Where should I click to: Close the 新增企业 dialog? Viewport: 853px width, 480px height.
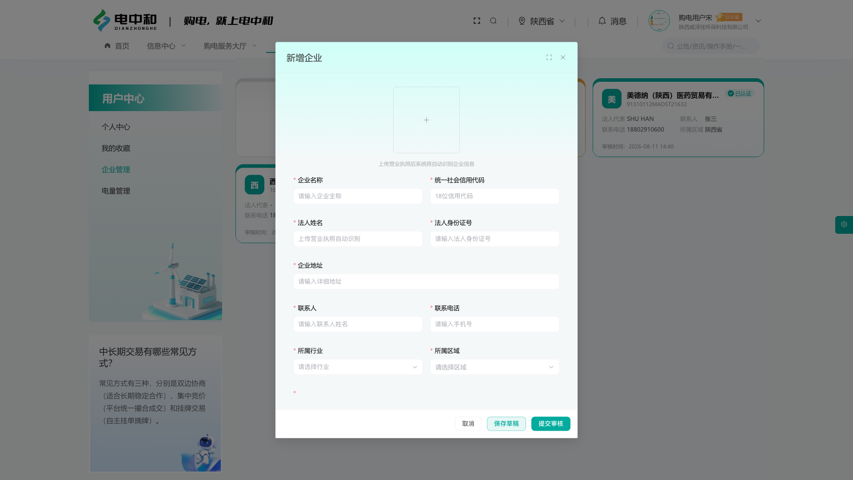(563, 57)
